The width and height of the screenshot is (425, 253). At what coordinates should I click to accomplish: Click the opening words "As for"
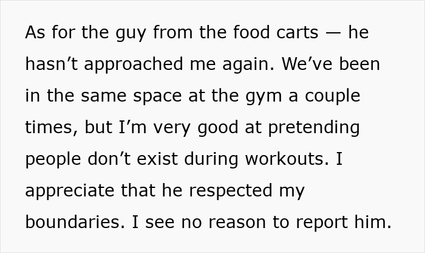coord(50,32)
